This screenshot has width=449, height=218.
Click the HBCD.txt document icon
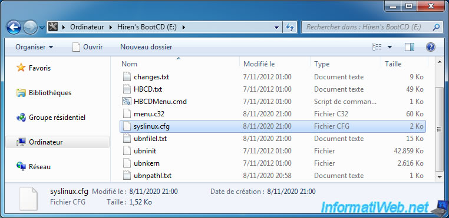coord(127,89)
